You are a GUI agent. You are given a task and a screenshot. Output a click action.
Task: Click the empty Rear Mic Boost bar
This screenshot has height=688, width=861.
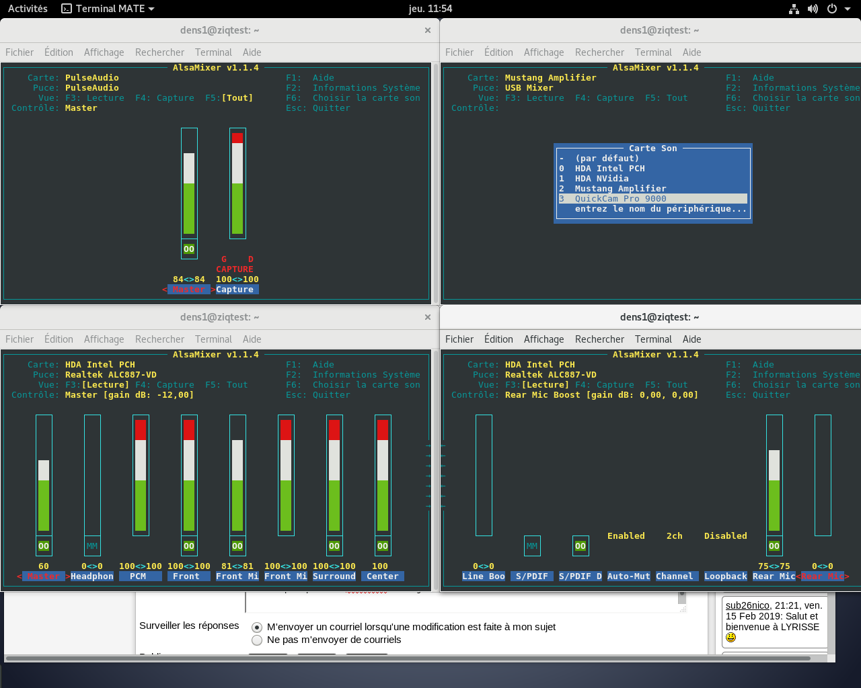[823, 475]
